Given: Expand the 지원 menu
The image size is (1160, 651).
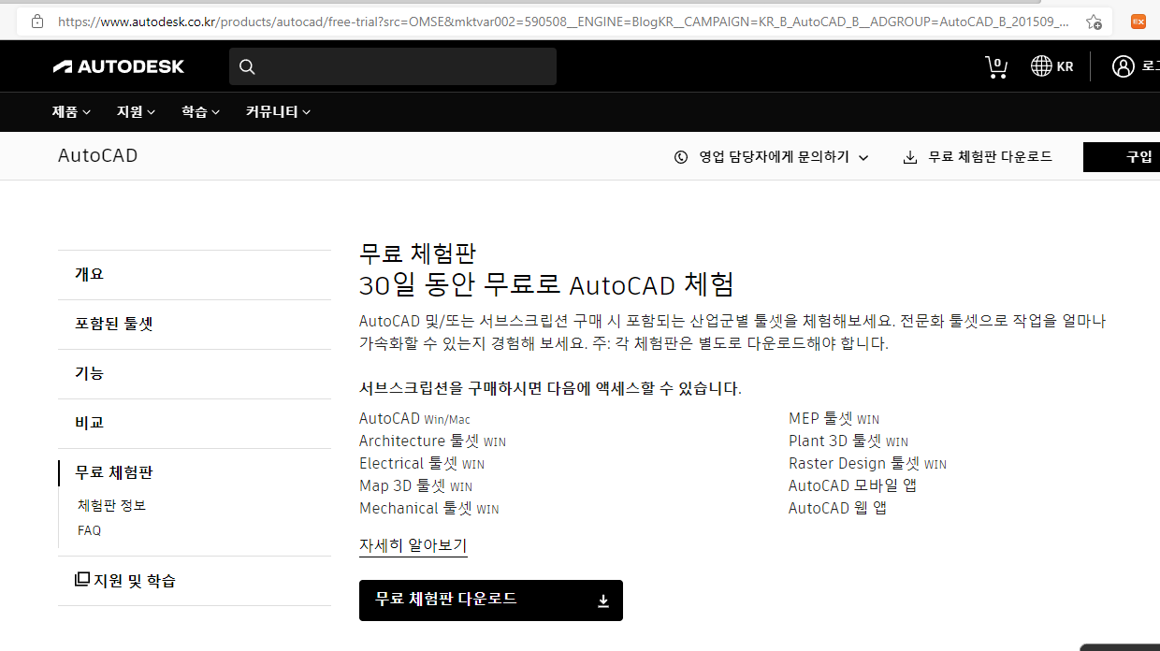Looking at the screenshot, I should click(137, 112).
